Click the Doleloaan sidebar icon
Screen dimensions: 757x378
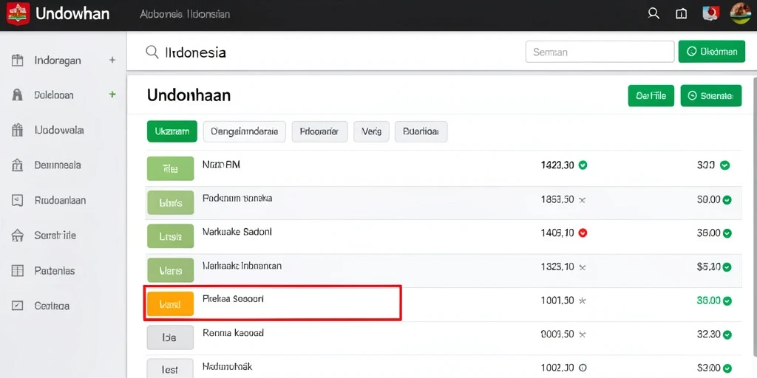coord(18,95)
